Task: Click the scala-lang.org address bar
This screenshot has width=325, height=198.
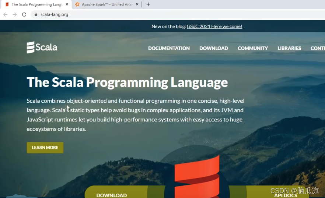Action: tap(178, 14)
